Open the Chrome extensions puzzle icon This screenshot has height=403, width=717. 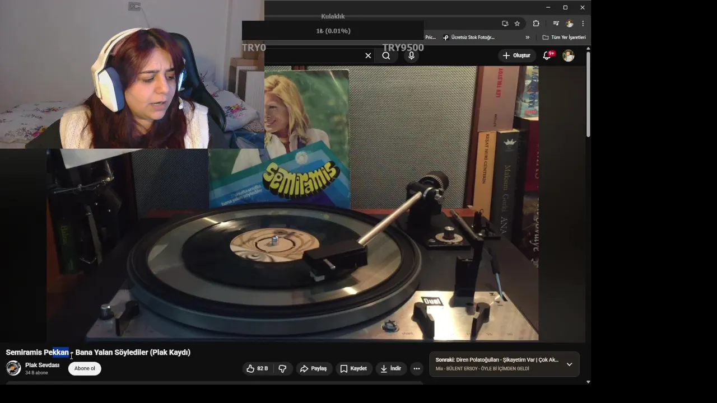[x=536, y=24]
